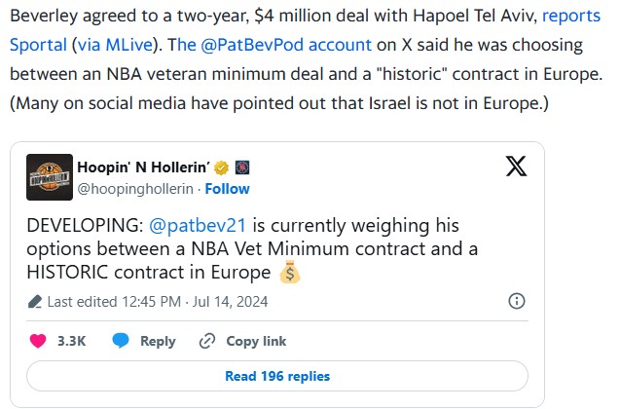Click the Clippers affiliation badge icon
This screenshot has height=409, width=620.
coord(242,167)
